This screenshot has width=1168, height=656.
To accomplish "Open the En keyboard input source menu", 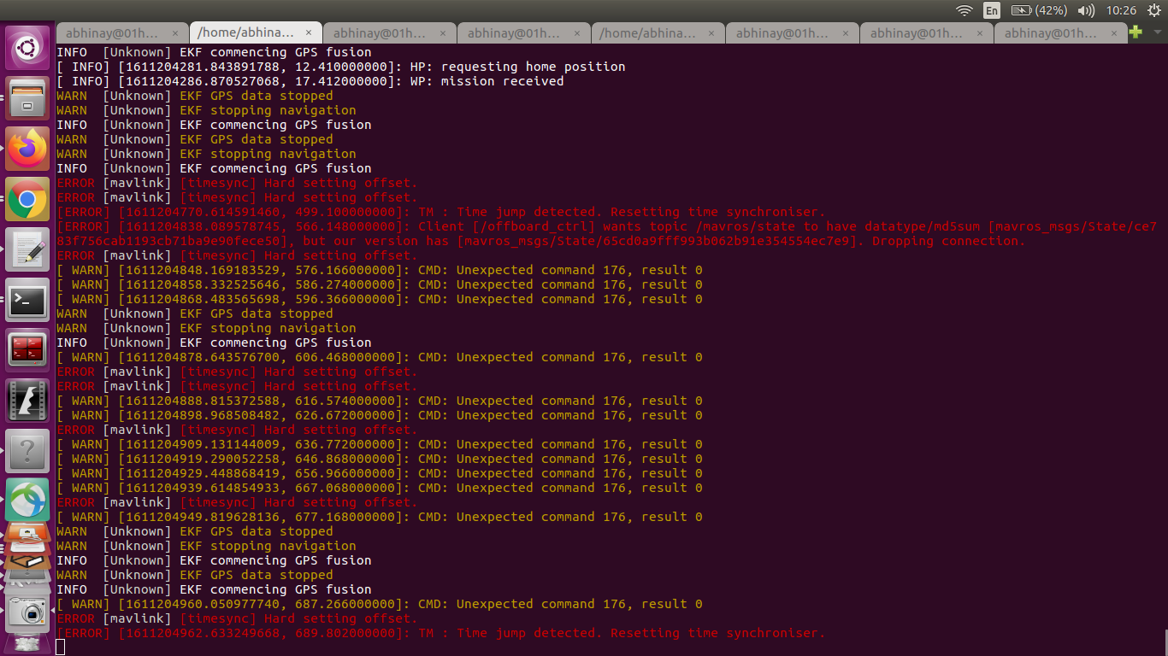I will [992, 10].
